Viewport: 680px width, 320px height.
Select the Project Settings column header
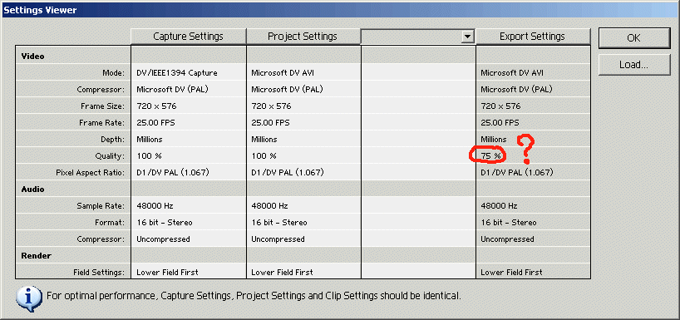coord(303,37)
